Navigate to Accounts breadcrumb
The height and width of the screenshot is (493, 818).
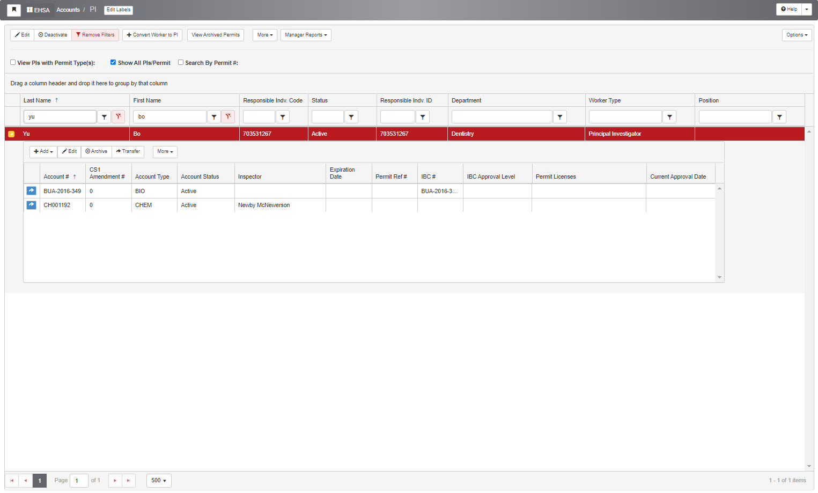(68, 10)
